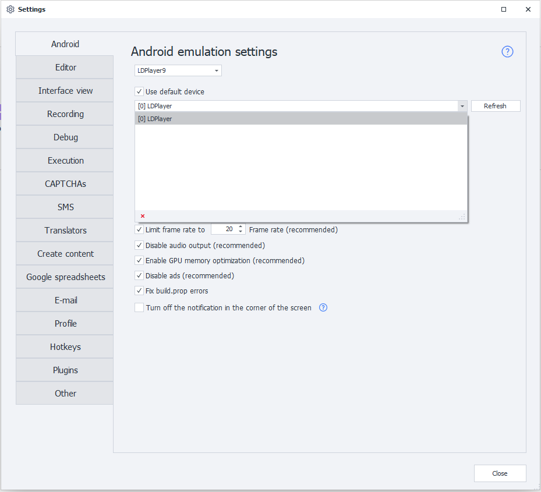Switch to the Editor settings tab
Screen dimensions: 541x492
click(x=65, y=68)
